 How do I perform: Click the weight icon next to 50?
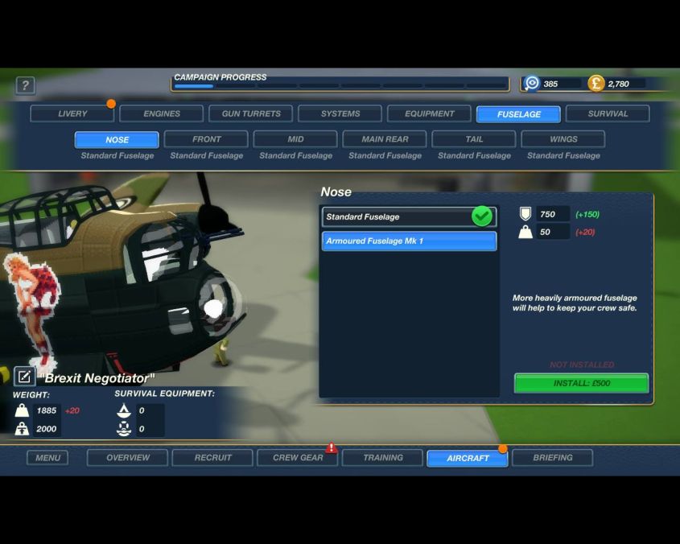[x=525, y=232]
